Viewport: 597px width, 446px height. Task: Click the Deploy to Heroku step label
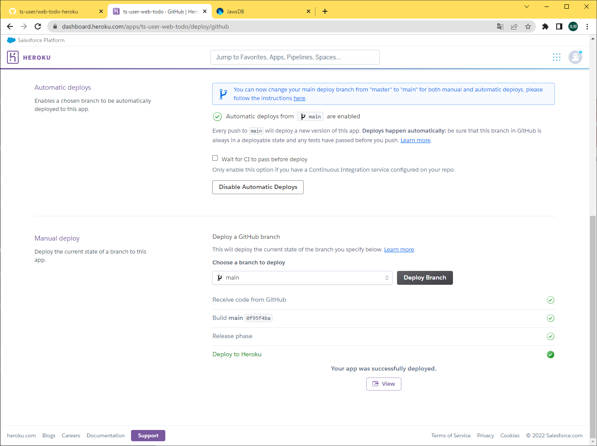pos(237,355)
